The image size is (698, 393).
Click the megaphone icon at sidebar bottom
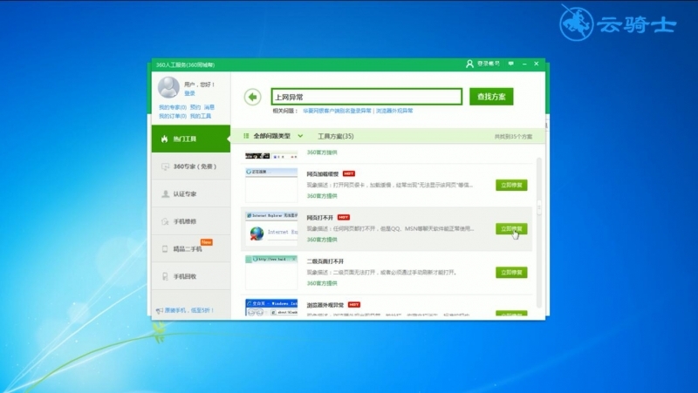(160, 311)
